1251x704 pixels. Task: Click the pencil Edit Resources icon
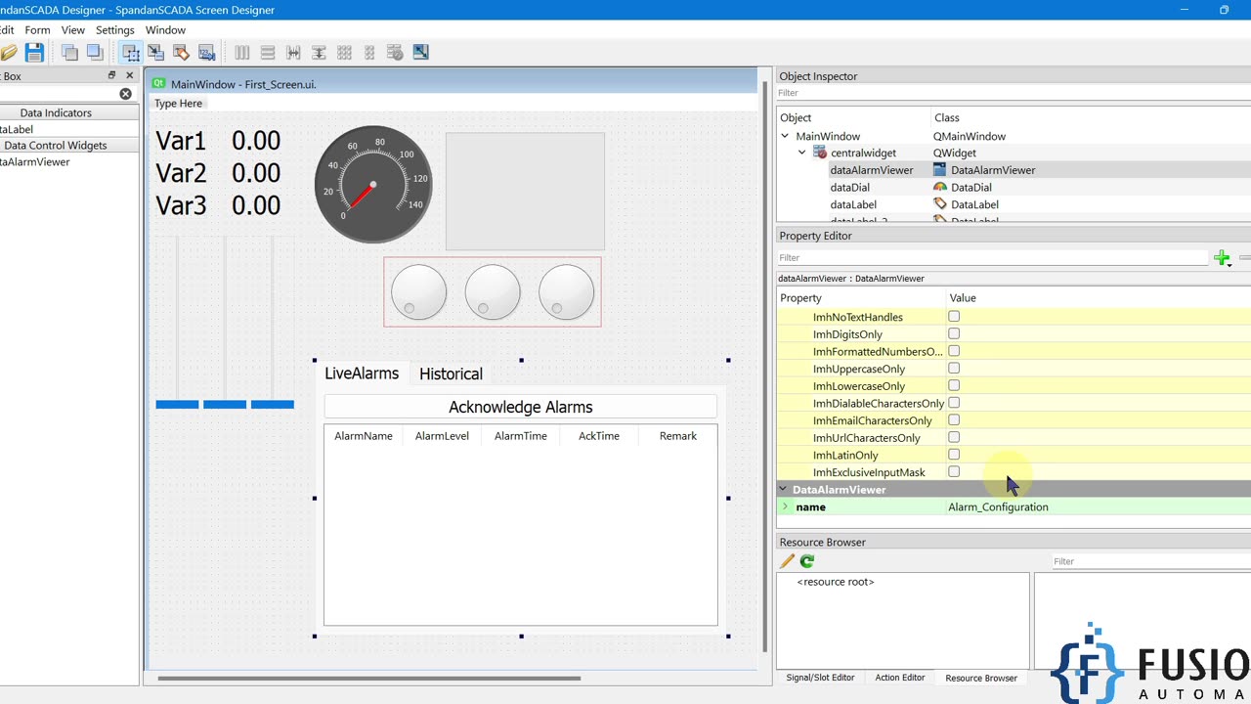point(787,561)
